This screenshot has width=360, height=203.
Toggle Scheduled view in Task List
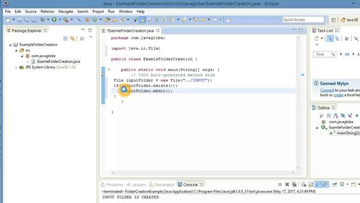point(337,38)
